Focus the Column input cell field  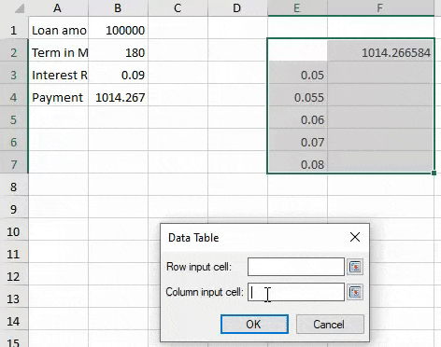(296, 292)
